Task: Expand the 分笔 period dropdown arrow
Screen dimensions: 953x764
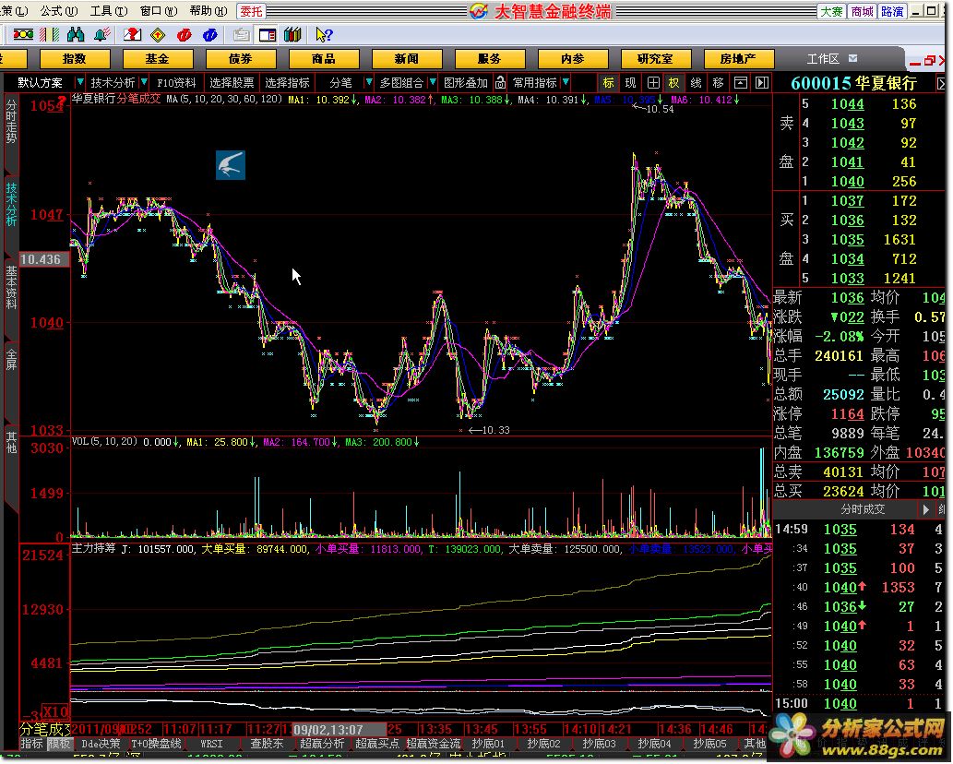Action: [x=368, y=82]
